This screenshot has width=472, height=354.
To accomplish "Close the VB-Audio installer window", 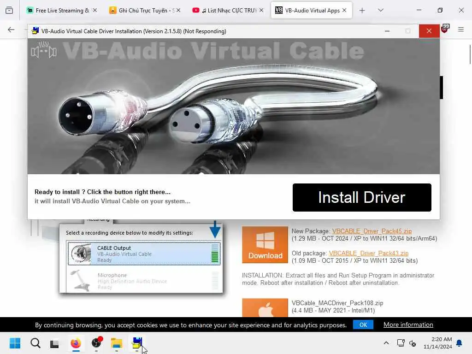I will (429, 31).
